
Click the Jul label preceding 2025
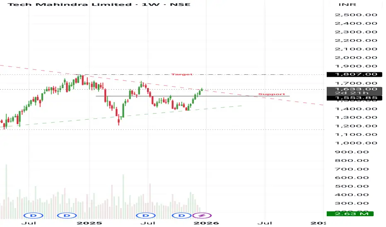click(x=29, y=223)
